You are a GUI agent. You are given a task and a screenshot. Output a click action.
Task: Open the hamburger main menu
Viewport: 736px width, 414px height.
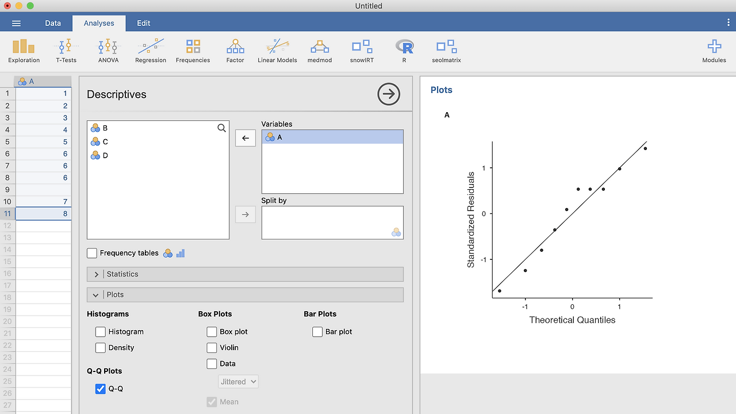(16, 23)
